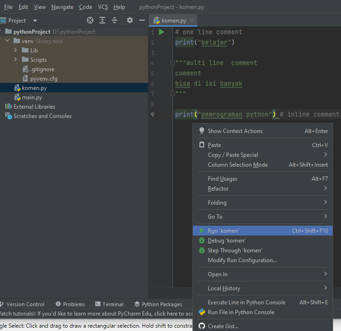The image size is (341, 331).
Task: Click the Expand All icon in Project toolbar
Action: coord(102,20)
